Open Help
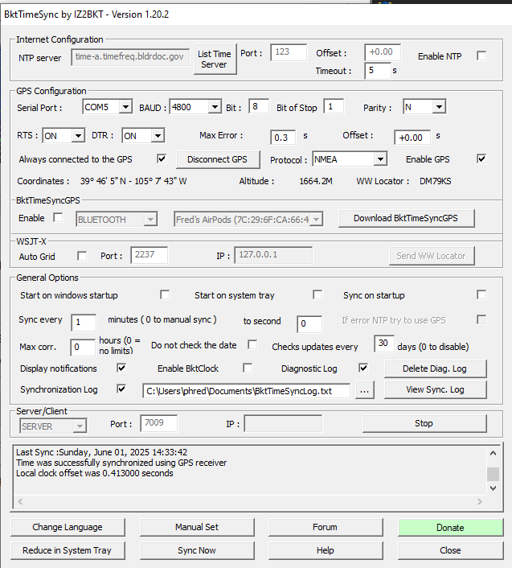512x568 pixels. (326, 550)
